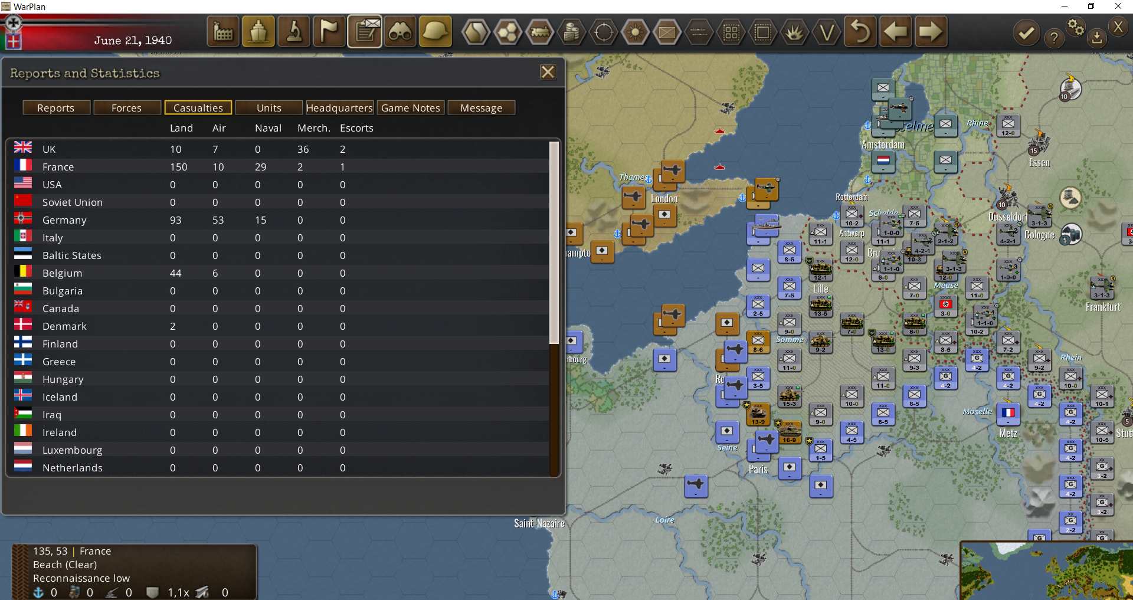
Task: Toggle the crosshair target overlay
Action: 603,32
